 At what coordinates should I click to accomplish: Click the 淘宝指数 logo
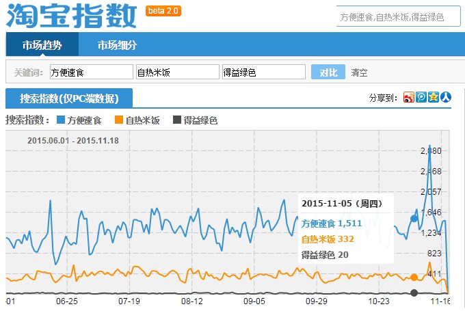tap(71, 15)
